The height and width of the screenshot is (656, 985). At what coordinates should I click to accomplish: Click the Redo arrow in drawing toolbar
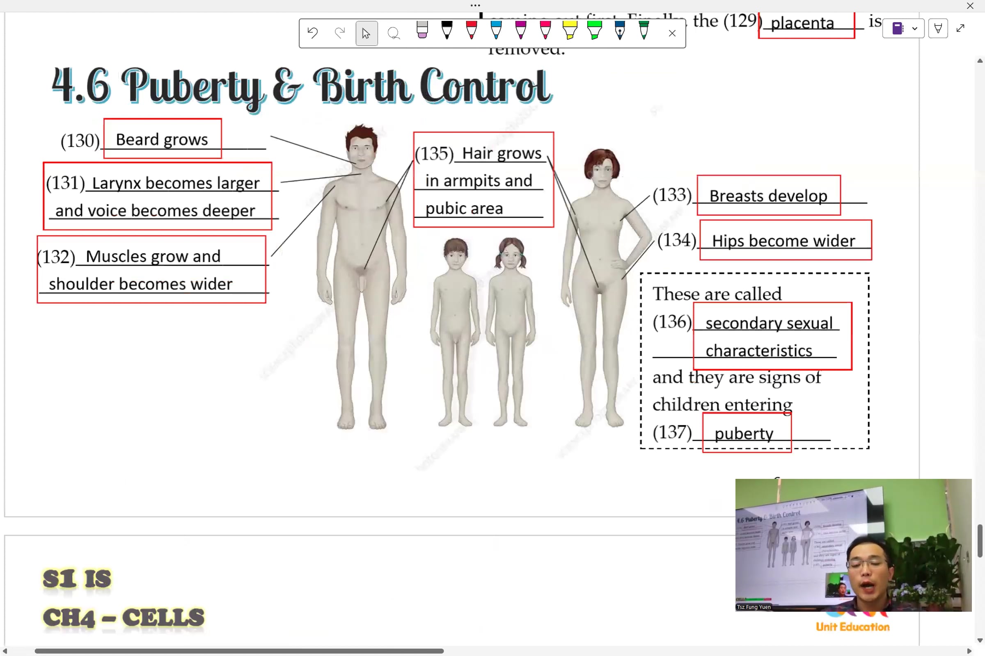click(x=340, y=33)
